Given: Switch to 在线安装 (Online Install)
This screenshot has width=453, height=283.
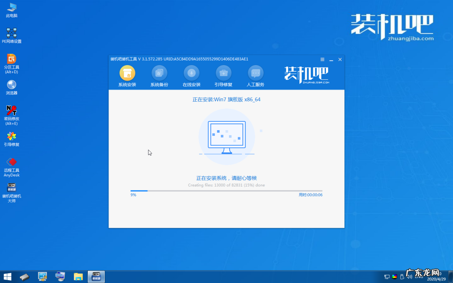Looking at the screenshot, I should [191, 75].
